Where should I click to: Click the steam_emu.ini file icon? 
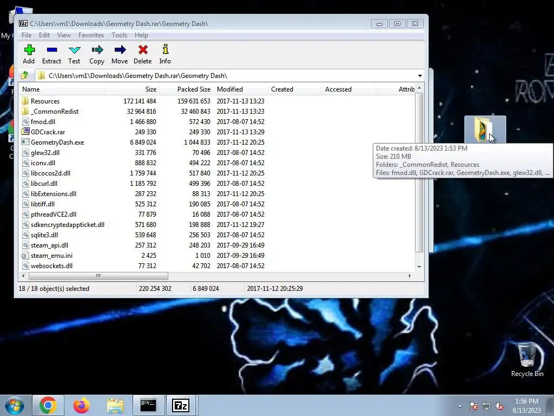(x=25, y=256)
